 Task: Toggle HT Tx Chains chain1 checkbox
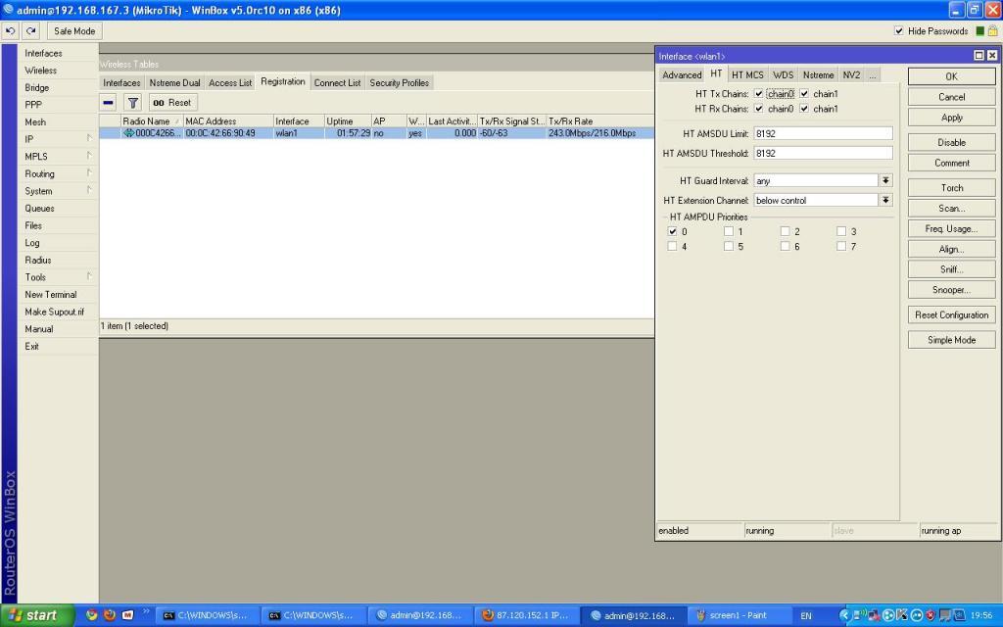805,94
